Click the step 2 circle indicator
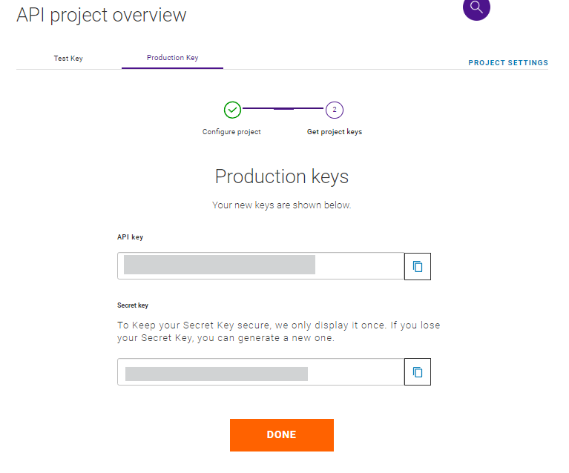Screen dimensions: 569x473 click(x=334, y=110)
